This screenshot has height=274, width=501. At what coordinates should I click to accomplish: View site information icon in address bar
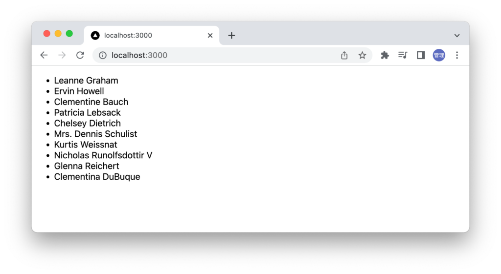pos(103,55)
